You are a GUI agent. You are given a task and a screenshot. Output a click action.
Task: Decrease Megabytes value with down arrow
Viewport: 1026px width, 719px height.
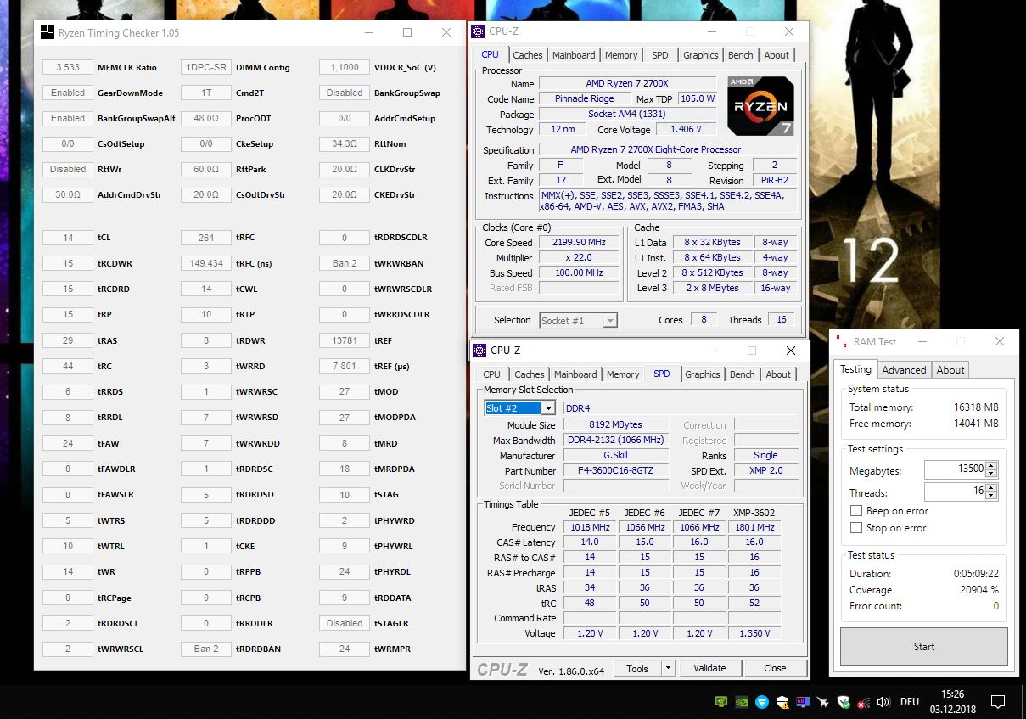pos(992,474)
